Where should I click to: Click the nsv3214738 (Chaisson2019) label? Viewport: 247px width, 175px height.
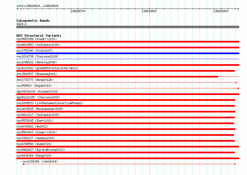coord(37,56)
